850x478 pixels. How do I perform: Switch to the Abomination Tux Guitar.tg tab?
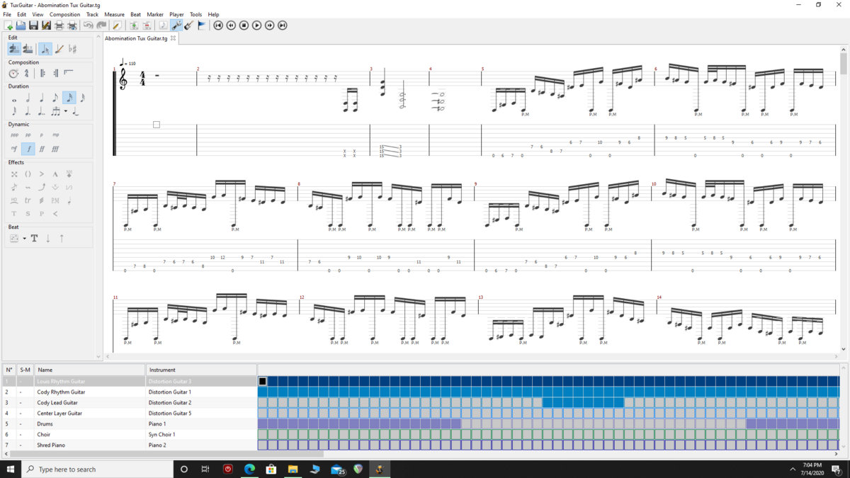coord(136,38)
